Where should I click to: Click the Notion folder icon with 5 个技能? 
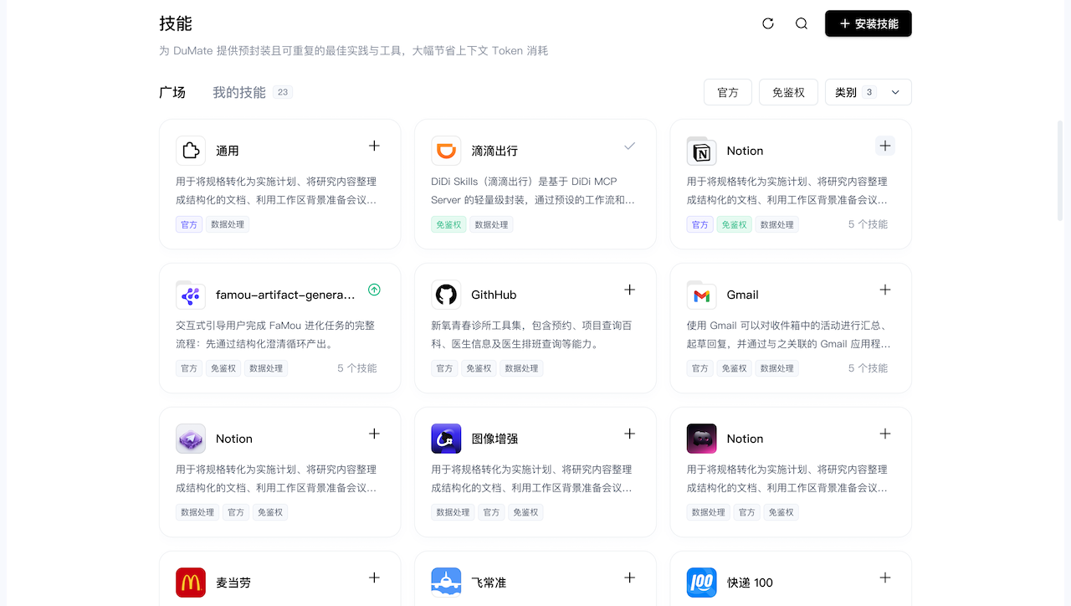click(701, 151)
